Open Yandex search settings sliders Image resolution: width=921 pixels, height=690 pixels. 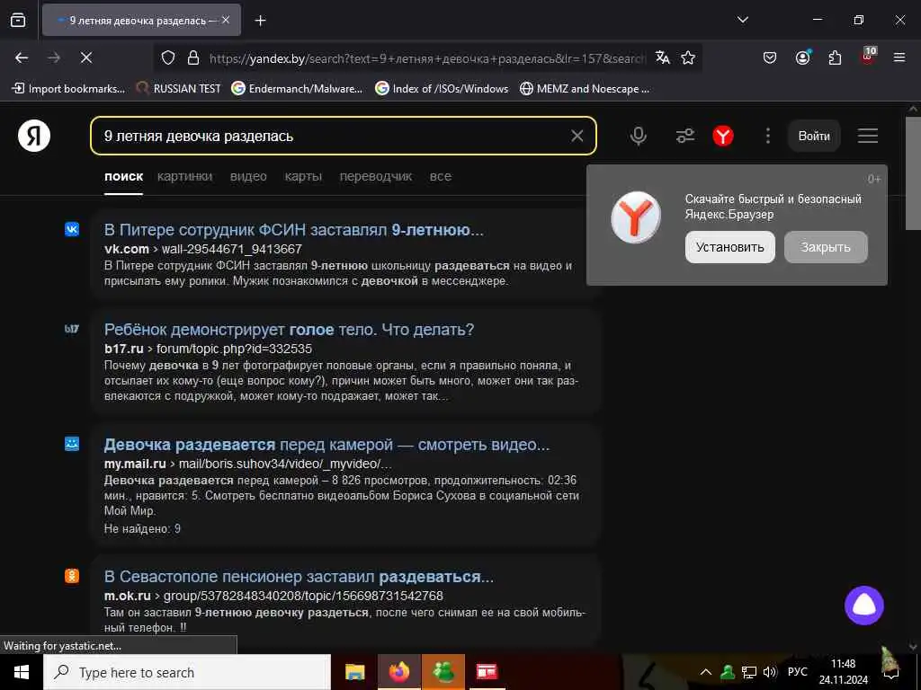tap(684, 136)
